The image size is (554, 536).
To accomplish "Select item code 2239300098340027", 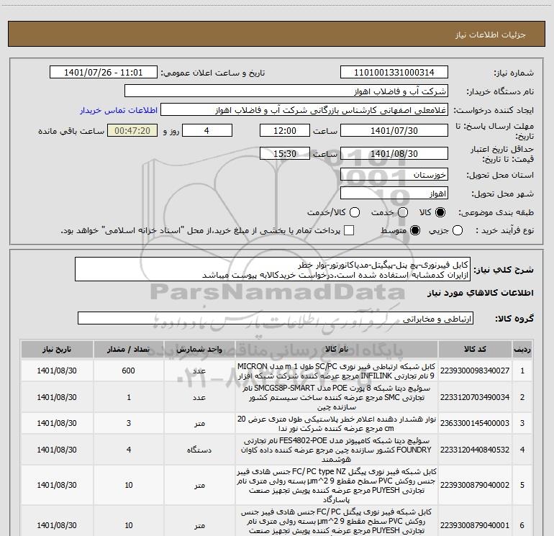I will pos(475,371).
